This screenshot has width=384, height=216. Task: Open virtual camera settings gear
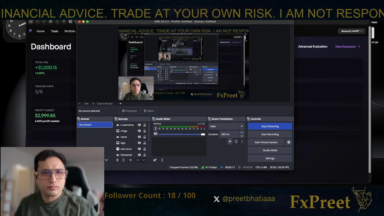click(x=289, y=142)
